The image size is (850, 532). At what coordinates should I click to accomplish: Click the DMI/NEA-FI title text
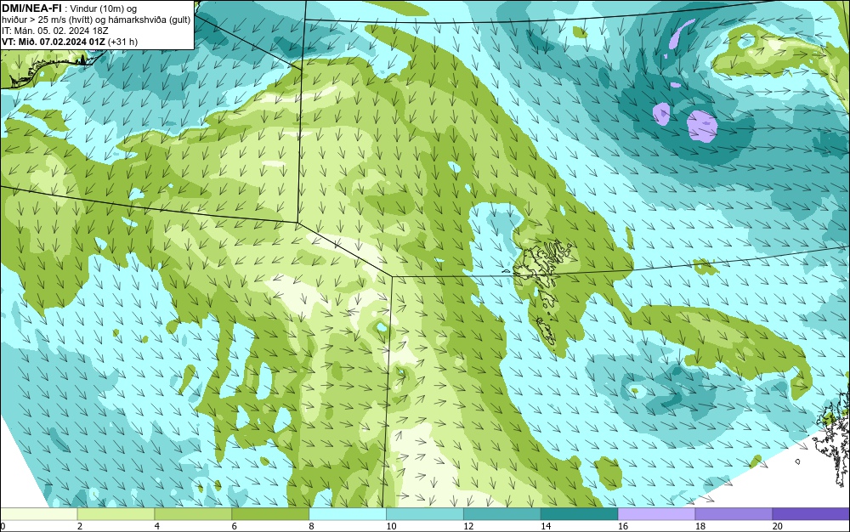[x=31, y=8]
